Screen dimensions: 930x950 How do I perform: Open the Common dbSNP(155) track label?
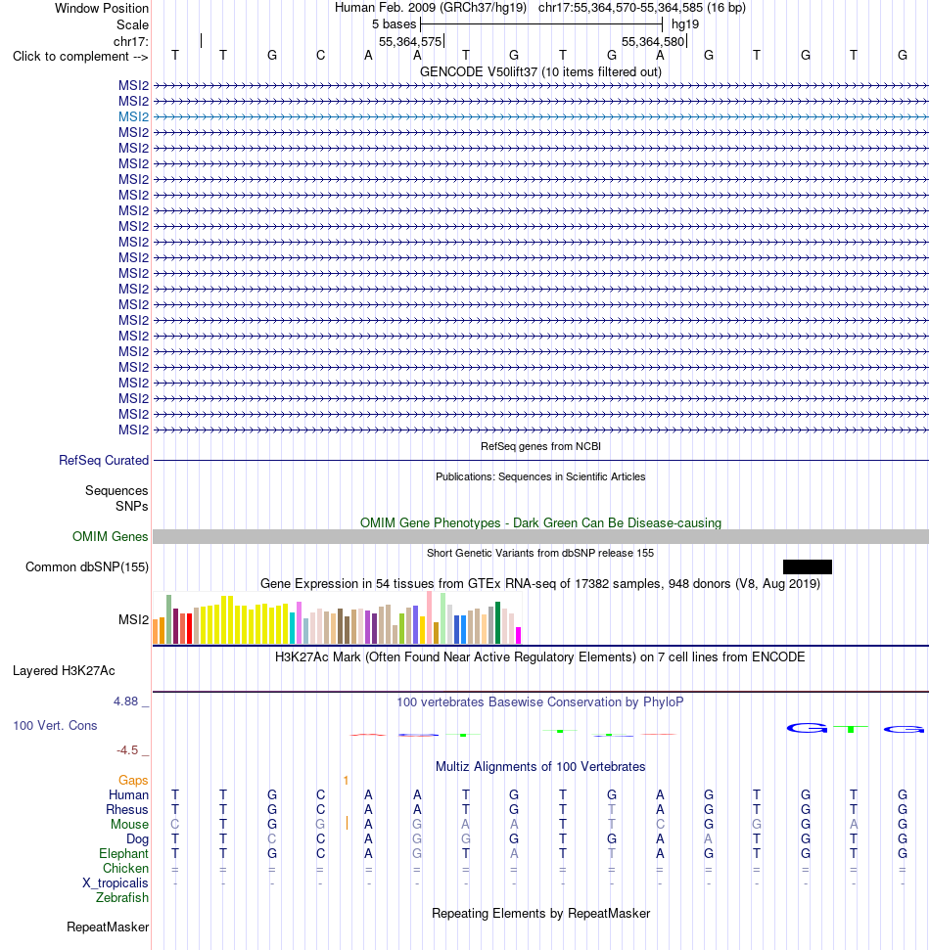click(87, 567)
